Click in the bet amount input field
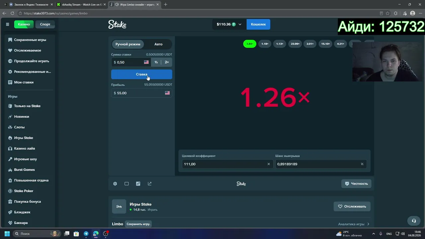 tap(131, 62)
